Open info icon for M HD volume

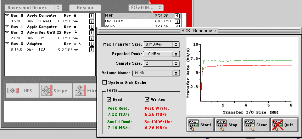tap(177, 16)
